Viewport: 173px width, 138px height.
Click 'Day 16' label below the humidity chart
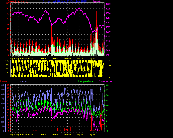click(x=55, y=135)
